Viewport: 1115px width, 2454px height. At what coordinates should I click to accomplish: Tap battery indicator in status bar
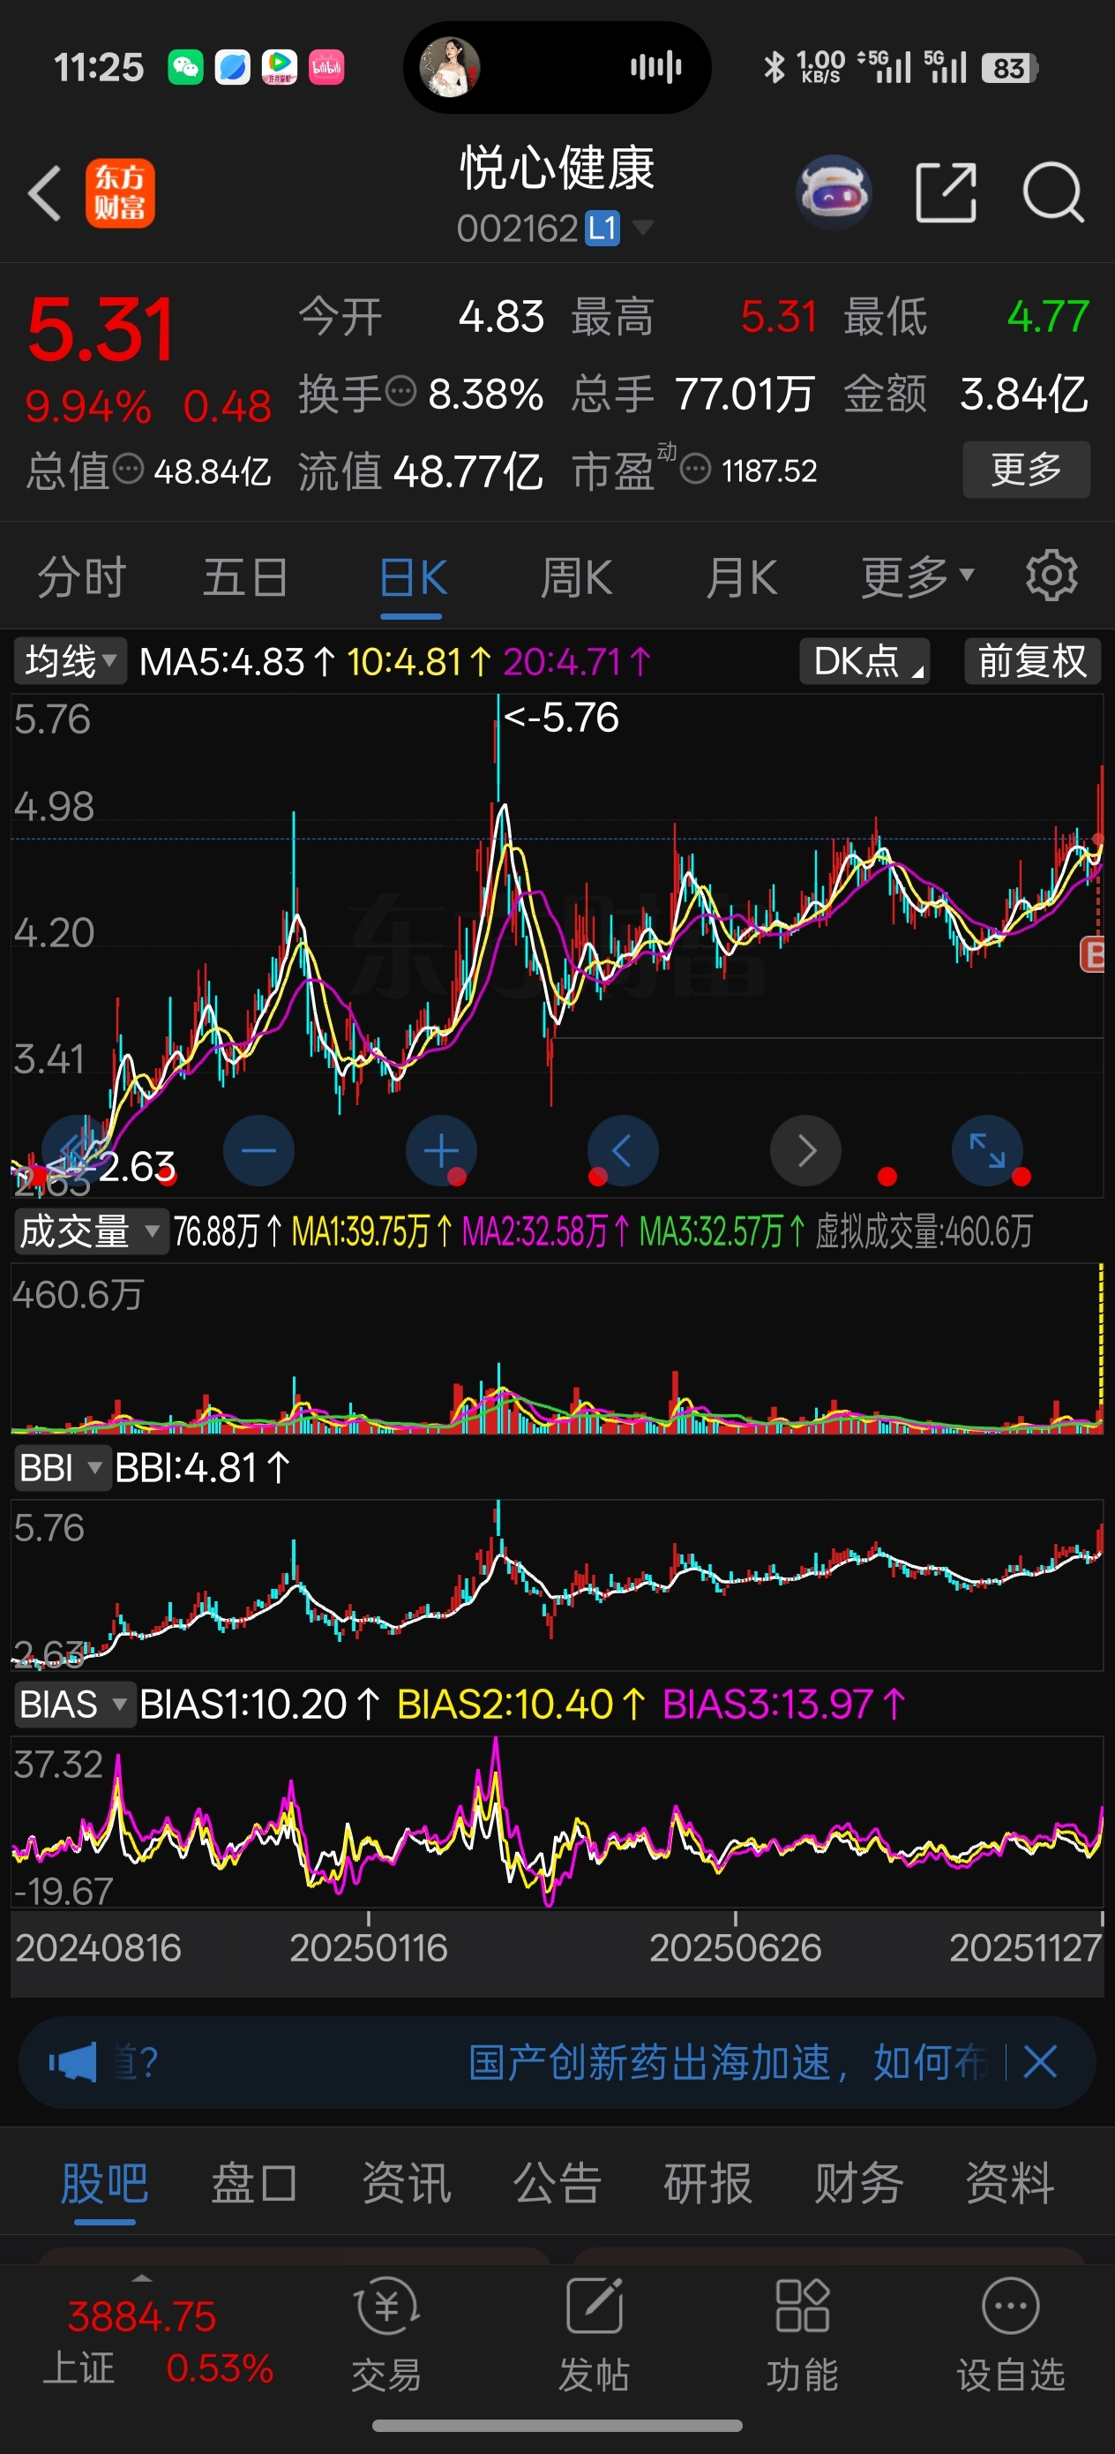pyautogui.click(x=1010, y=68)
